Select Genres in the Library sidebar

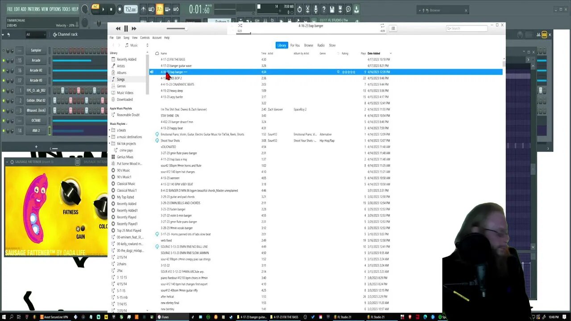121,86
